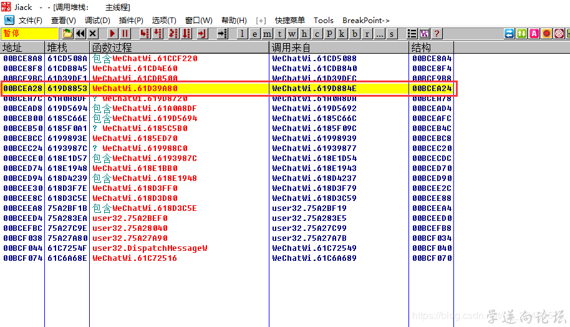
Task: Click frame value 00BCF070
Action: click(432, 258)
